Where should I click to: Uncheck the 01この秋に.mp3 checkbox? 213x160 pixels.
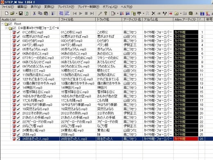point(18,32)
